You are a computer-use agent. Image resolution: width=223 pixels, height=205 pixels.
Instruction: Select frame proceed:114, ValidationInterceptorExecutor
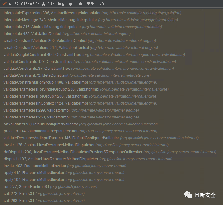(81, 131)
